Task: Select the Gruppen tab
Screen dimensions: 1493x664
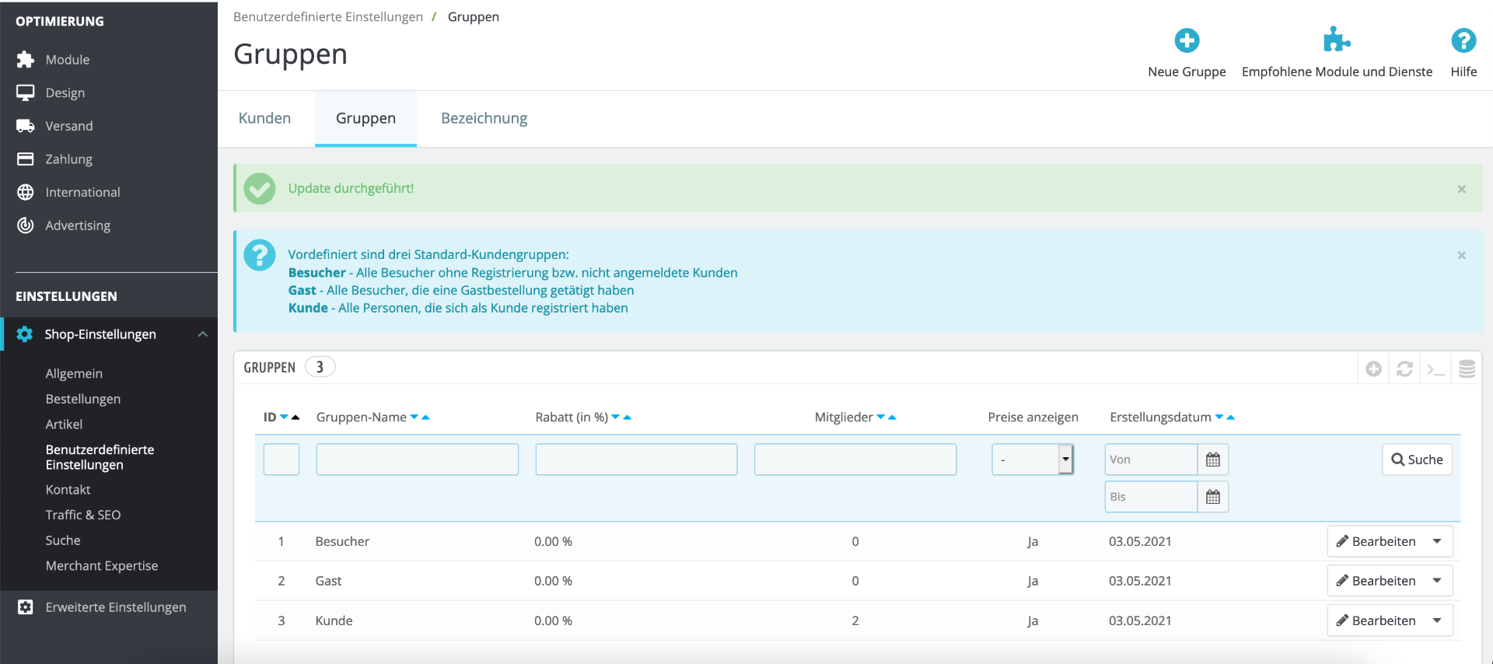Action: tap(365, 118)
